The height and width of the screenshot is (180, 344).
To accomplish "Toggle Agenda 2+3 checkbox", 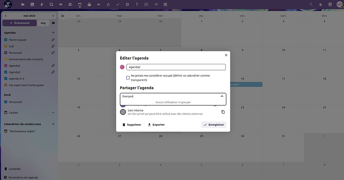I will pos(5,79).
